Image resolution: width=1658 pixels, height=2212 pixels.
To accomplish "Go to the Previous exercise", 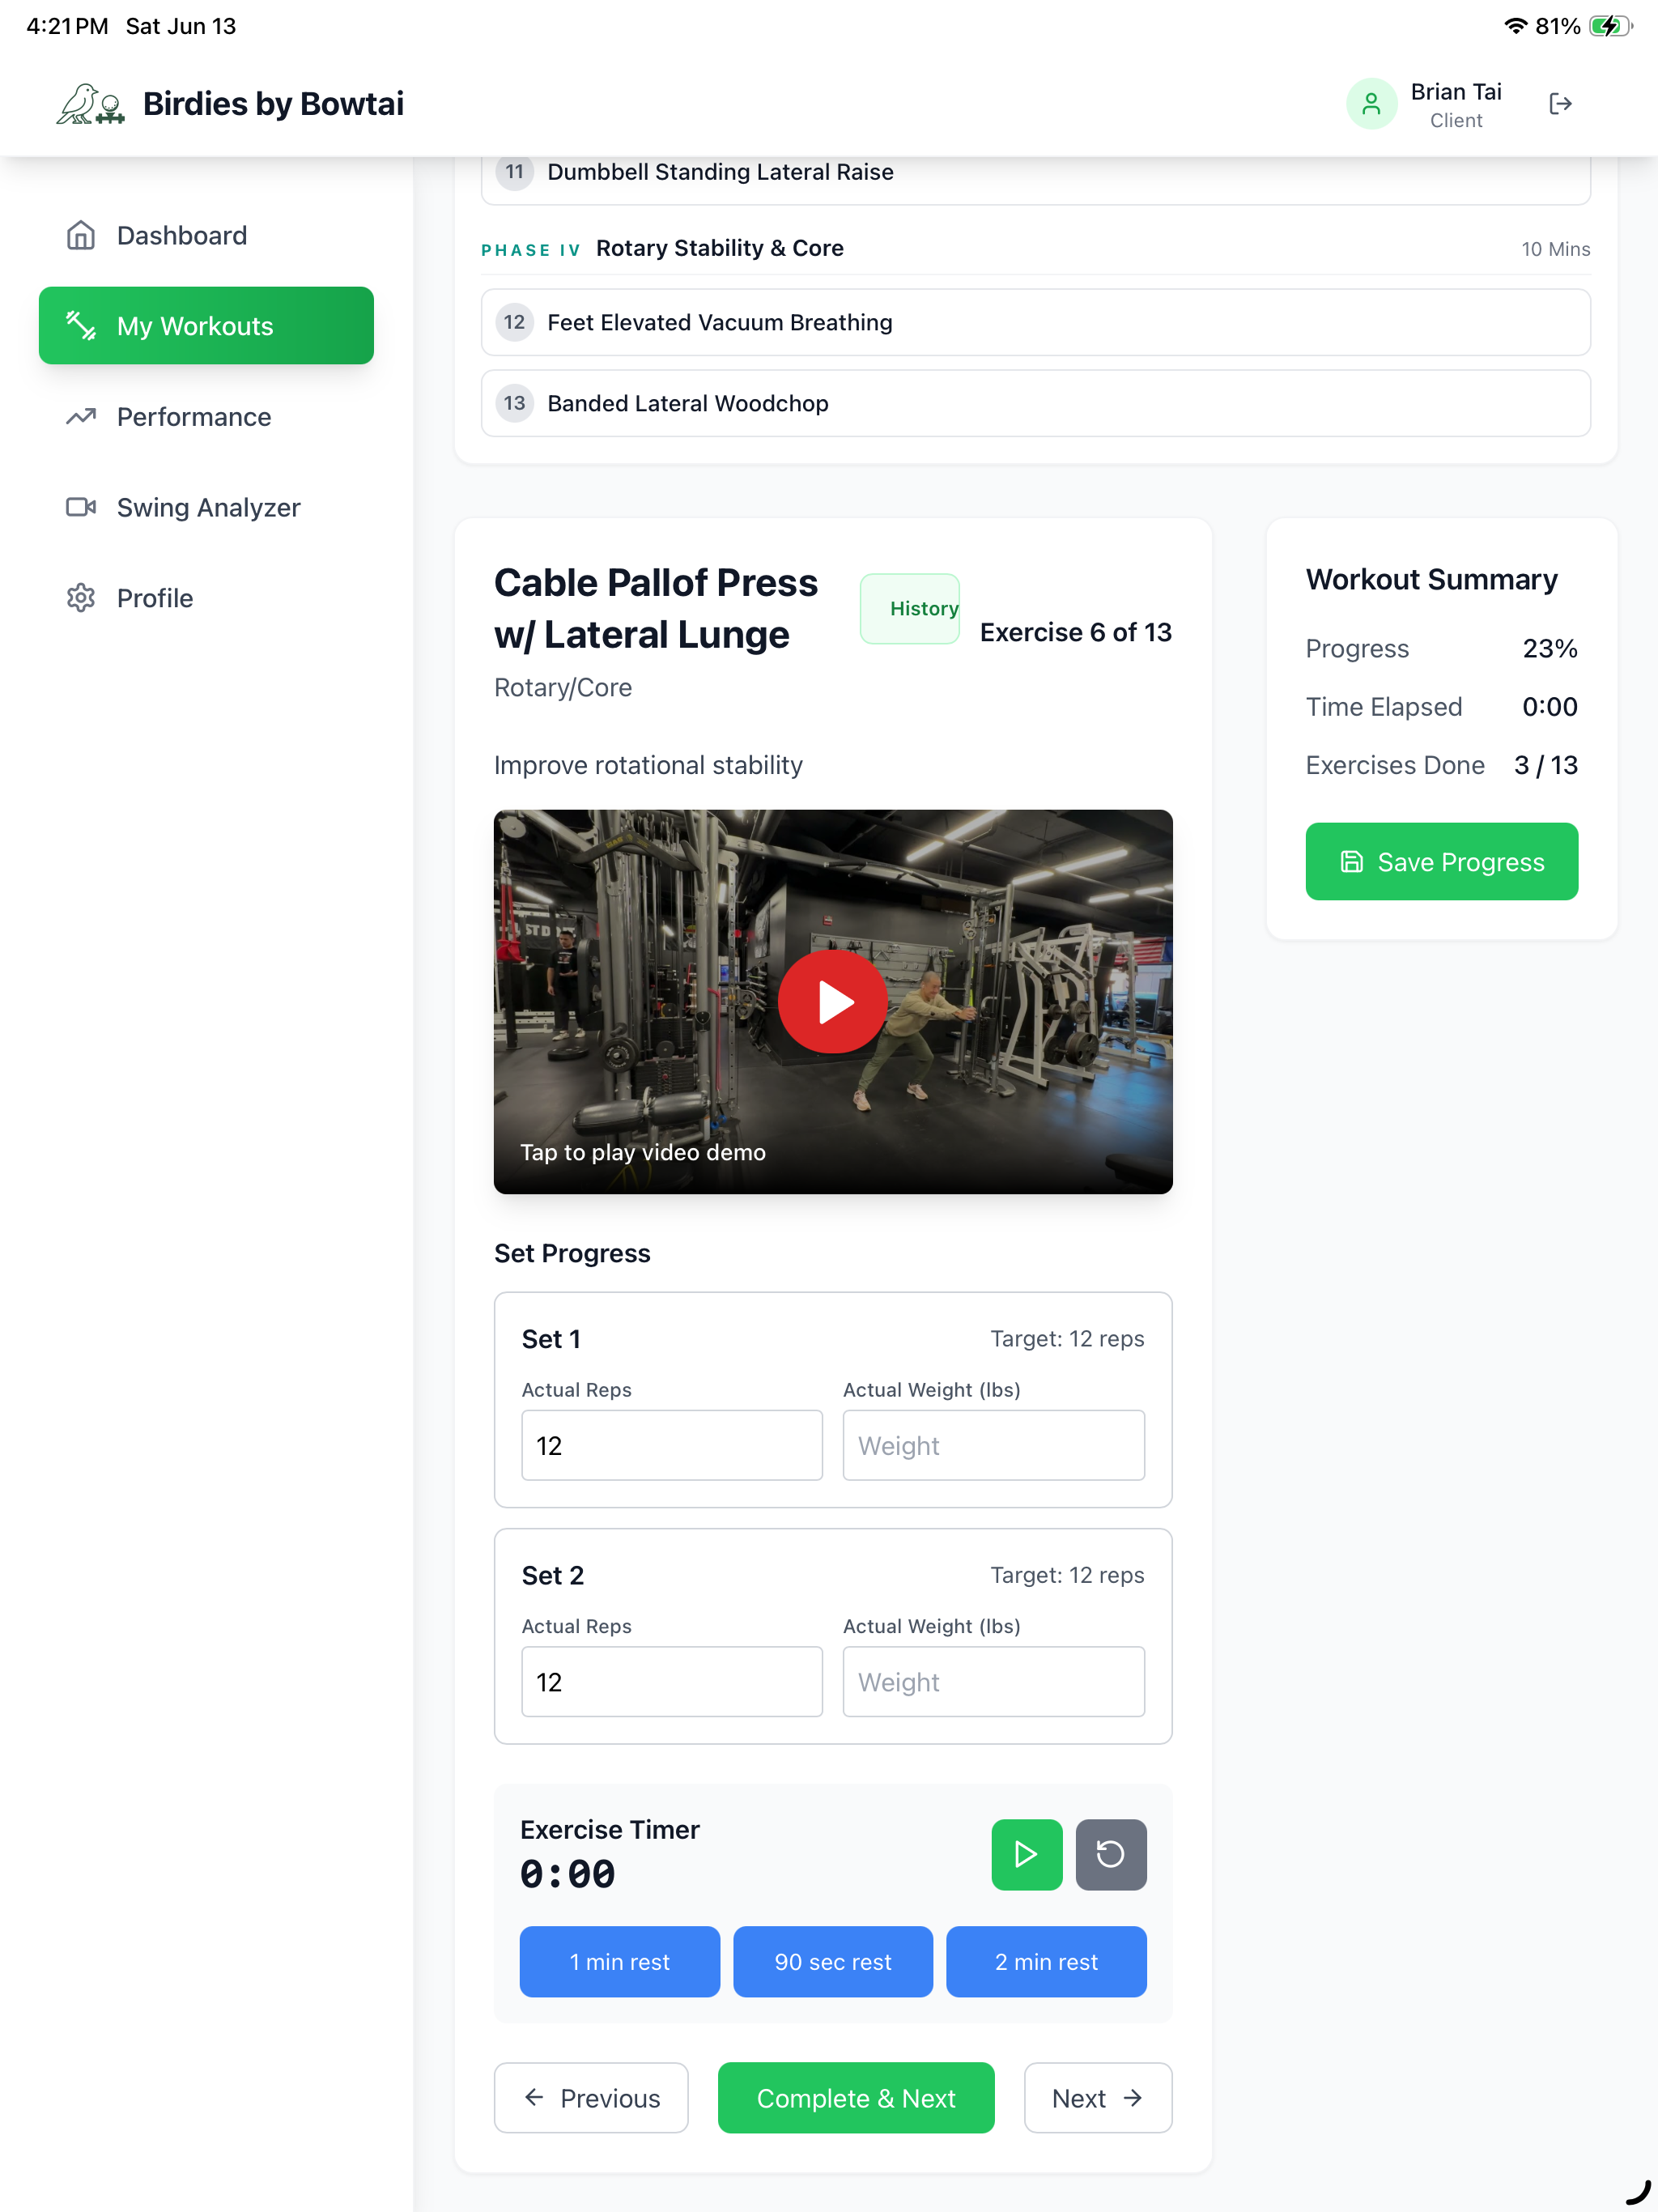I will pos(591,2097).
